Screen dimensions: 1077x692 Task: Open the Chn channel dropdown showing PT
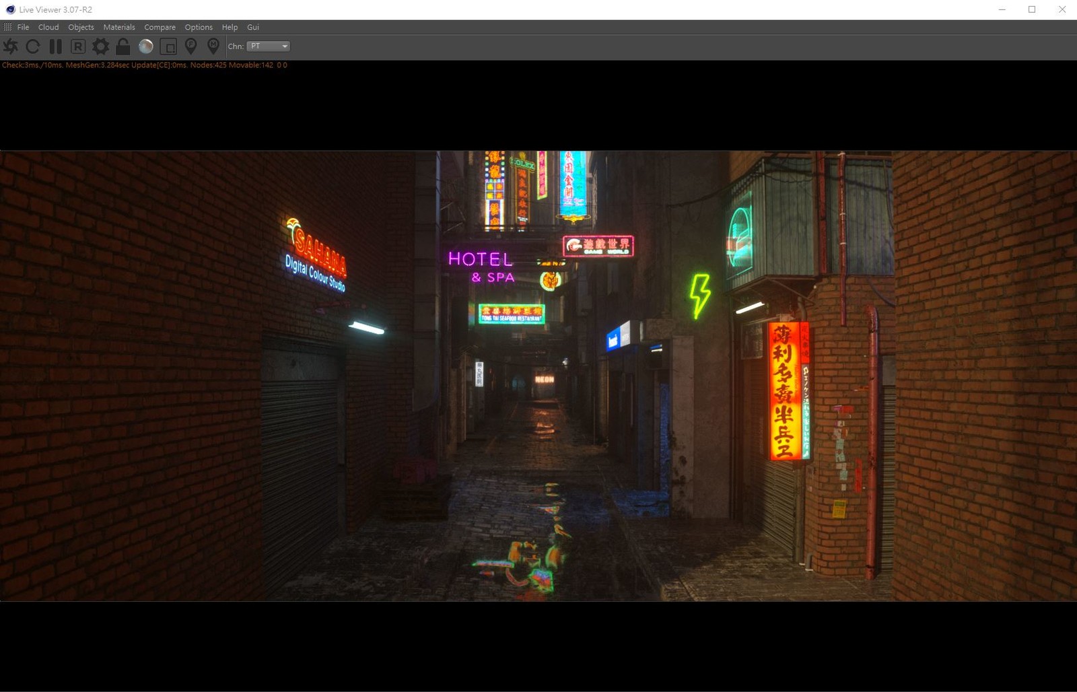(x=269, y=46)
